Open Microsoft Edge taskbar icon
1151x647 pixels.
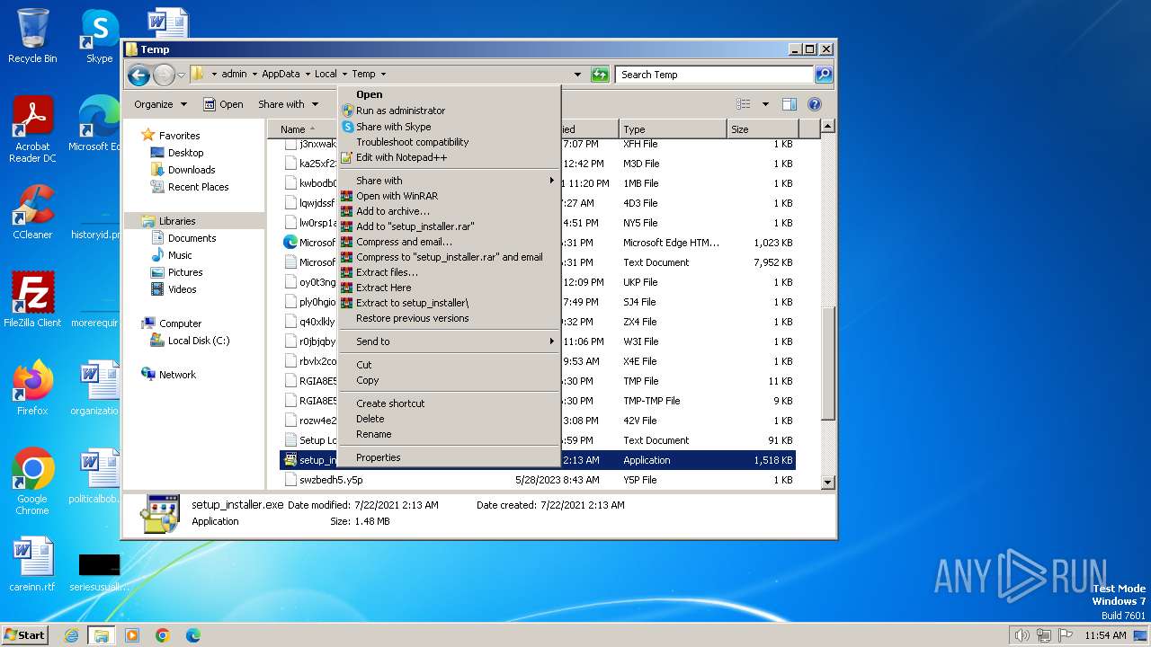coord(192,635)
